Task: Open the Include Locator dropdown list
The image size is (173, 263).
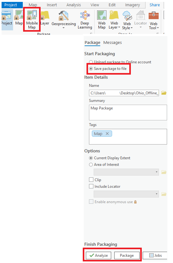Action: pos(126,194)
